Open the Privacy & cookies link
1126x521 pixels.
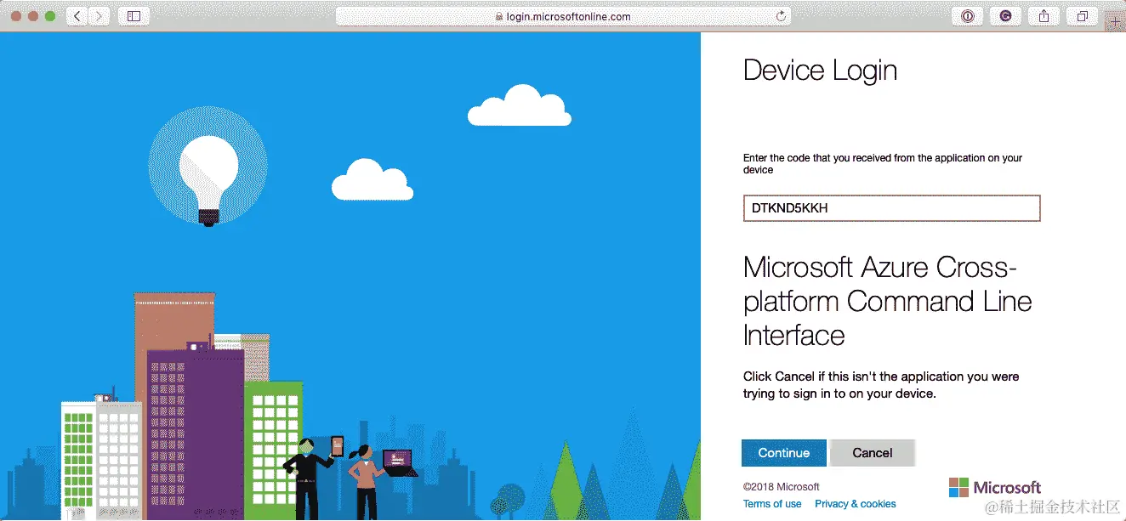coord(855,504)
